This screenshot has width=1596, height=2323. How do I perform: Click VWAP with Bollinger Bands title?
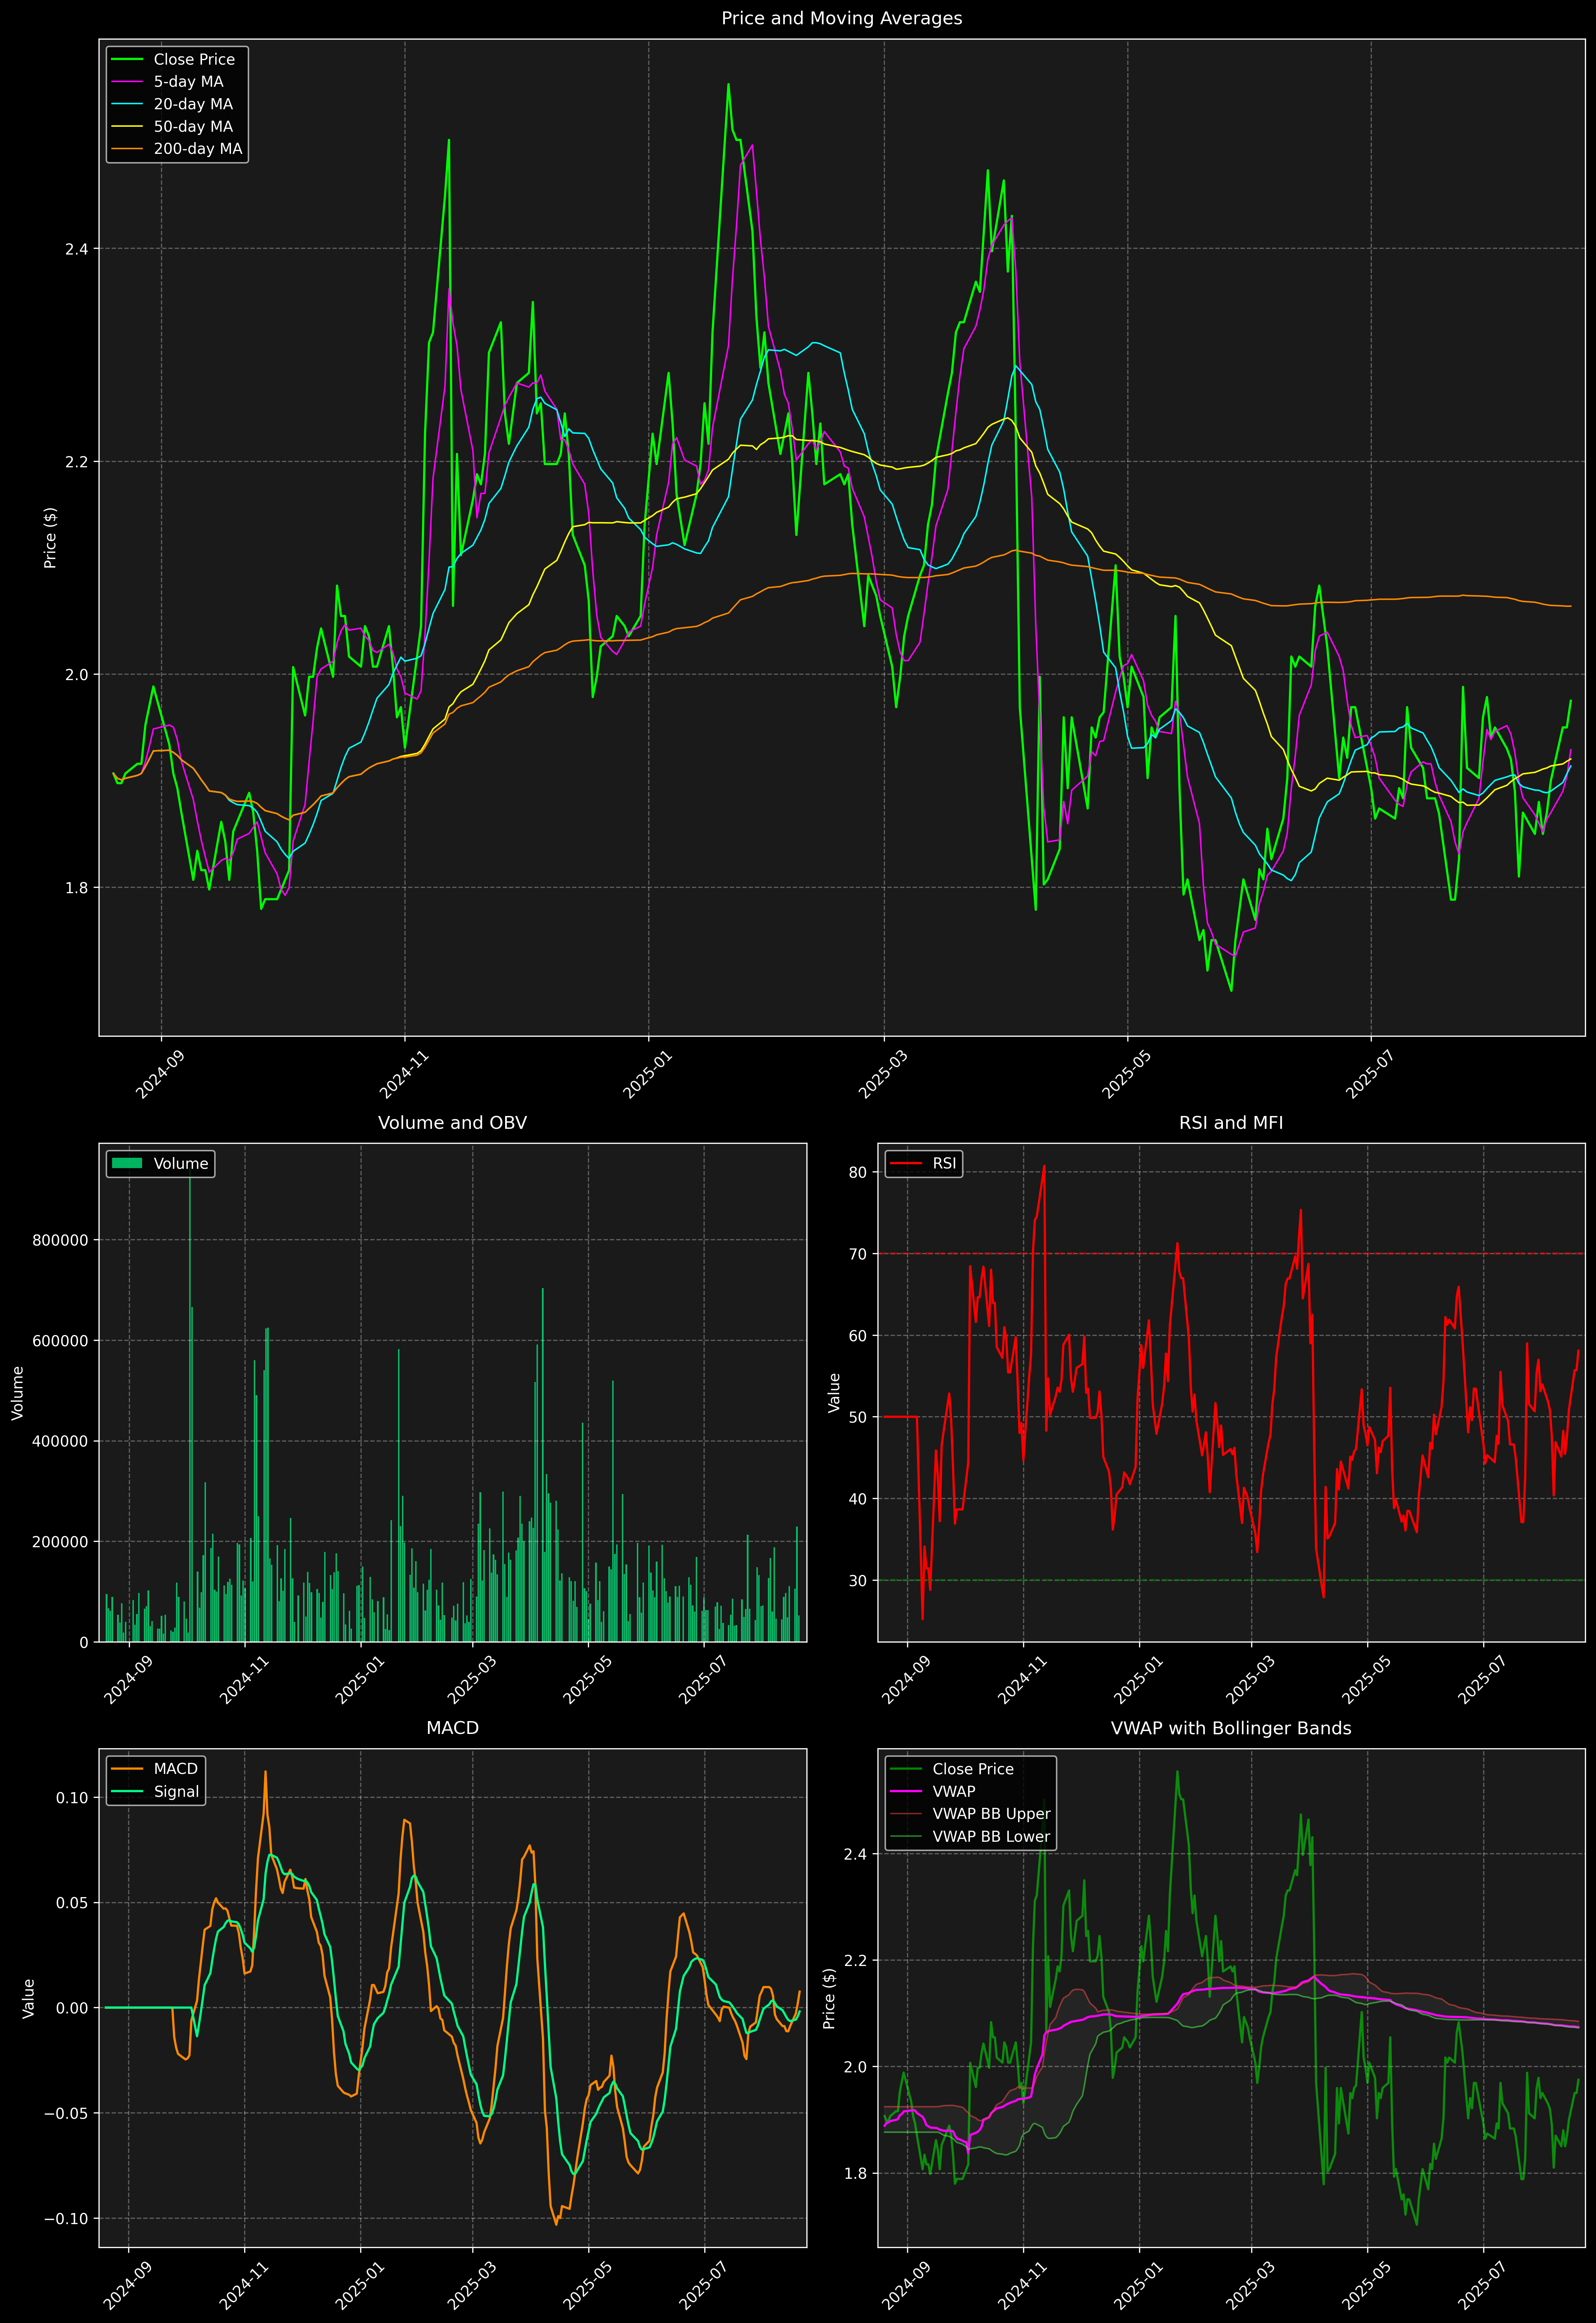(1231, 1728)
